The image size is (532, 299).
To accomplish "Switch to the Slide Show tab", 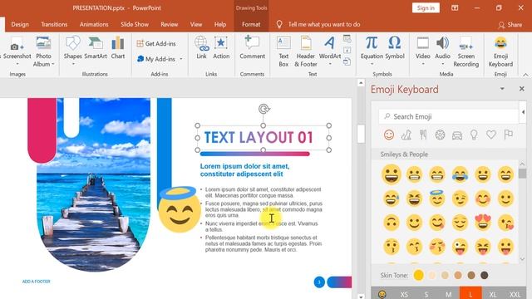I will pyautogui.click(x=135, y=24).
